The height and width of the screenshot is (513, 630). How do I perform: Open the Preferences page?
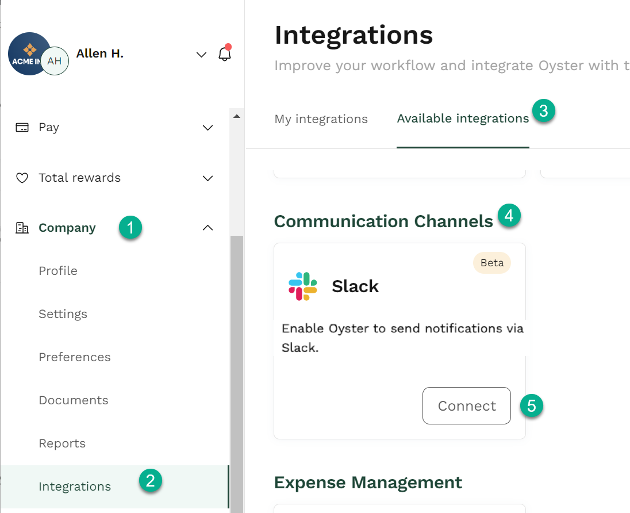(x=74, y=357)
